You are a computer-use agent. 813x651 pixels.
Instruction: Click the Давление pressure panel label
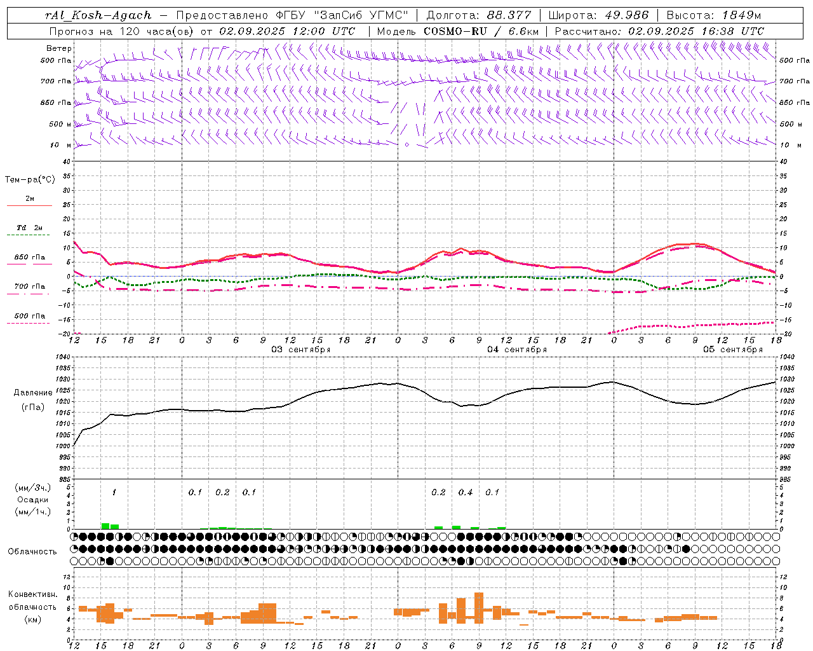(33, 393)
